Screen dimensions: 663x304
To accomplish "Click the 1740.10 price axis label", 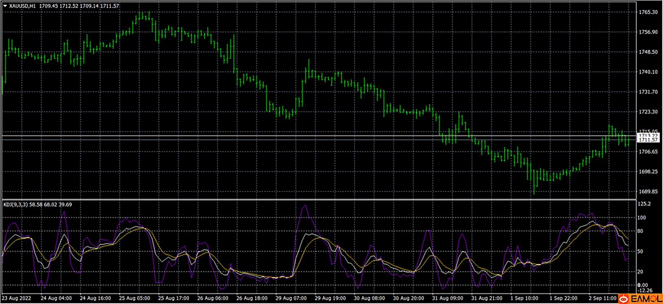I will [x=648, y=72].
